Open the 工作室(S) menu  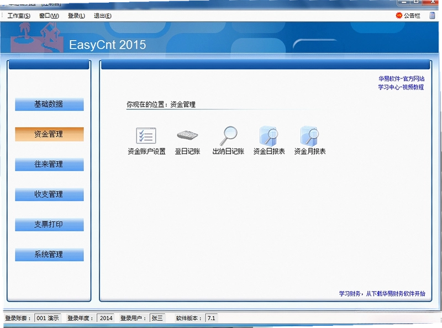click(x=19, y=16)
